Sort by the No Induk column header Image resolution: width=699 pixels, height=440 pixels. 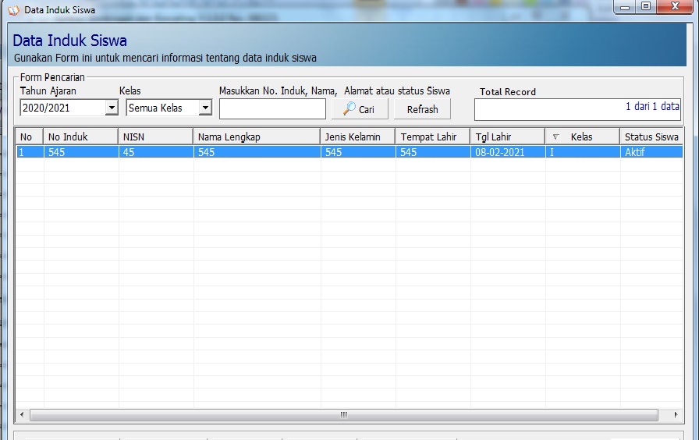tap(80, 137)
